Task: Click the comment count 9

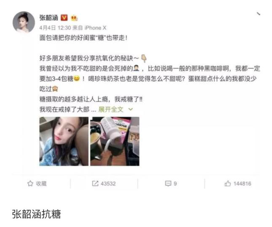Action: click(x=175, y=184)
